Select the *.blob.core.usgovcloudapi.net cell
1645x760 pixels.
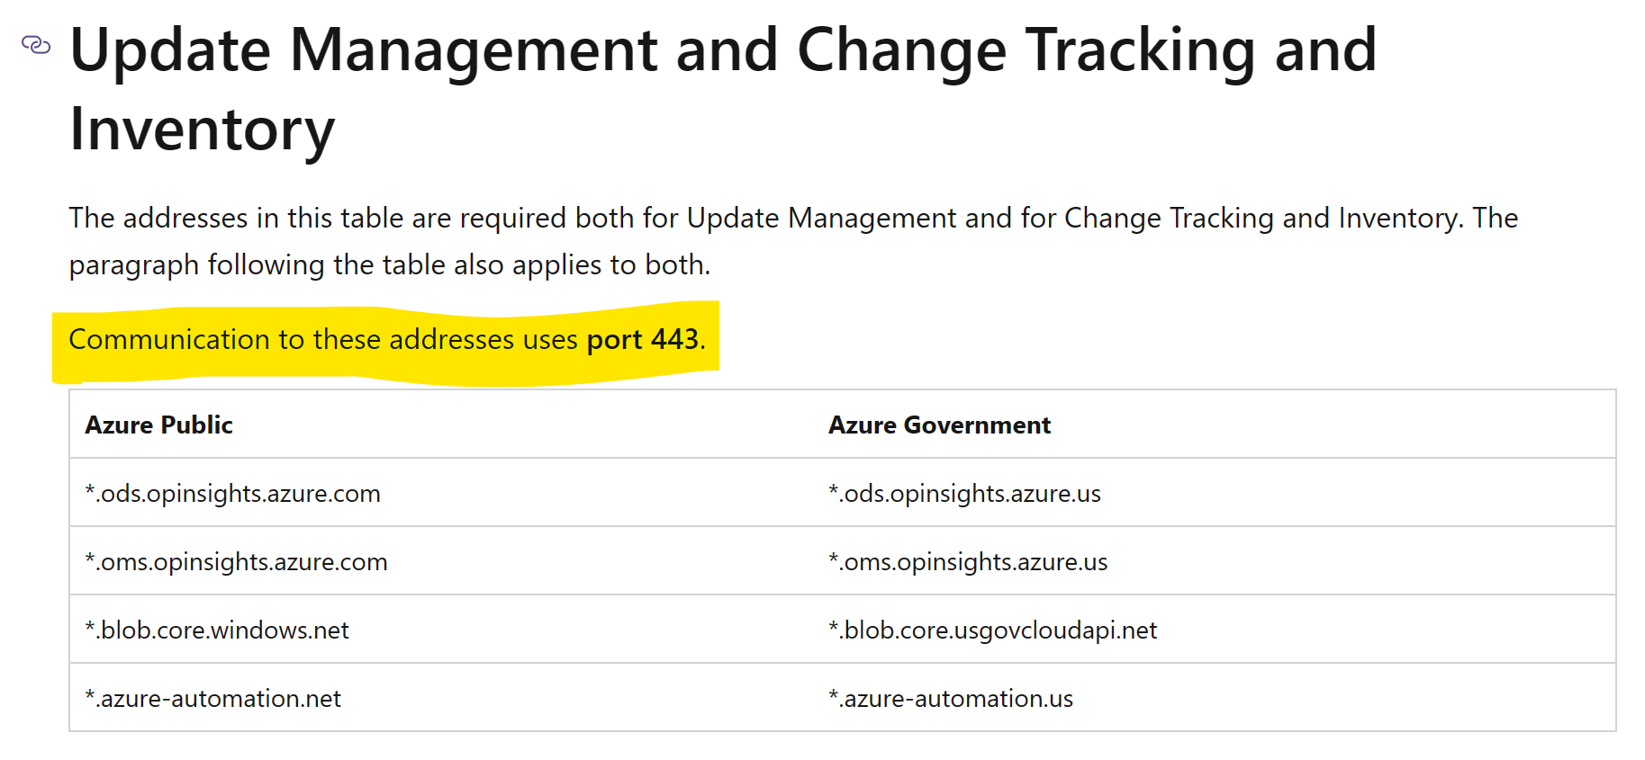pyautogui.click(x=1215, y=630)
